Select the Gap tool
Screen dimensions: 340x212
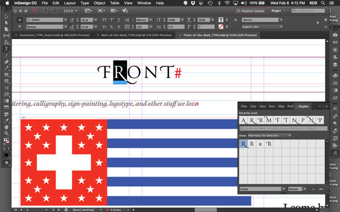[6, 36]
